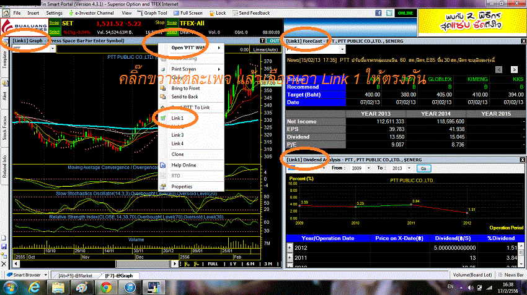Viewport: 527px width, 295px height.
Task: Select the 1Y time range
Action: 232,264
